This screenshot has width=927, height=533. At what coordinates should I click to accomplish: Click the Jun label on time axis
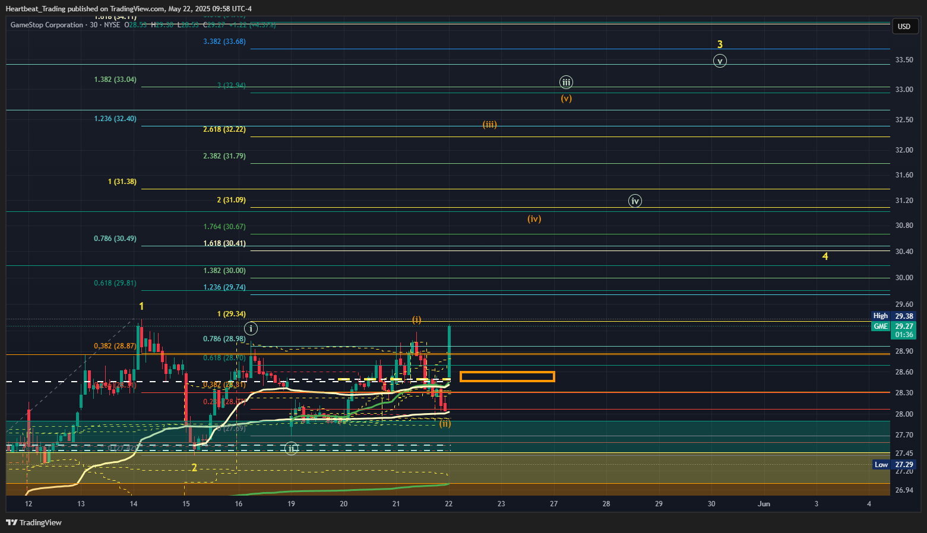(x=764, y=504)
